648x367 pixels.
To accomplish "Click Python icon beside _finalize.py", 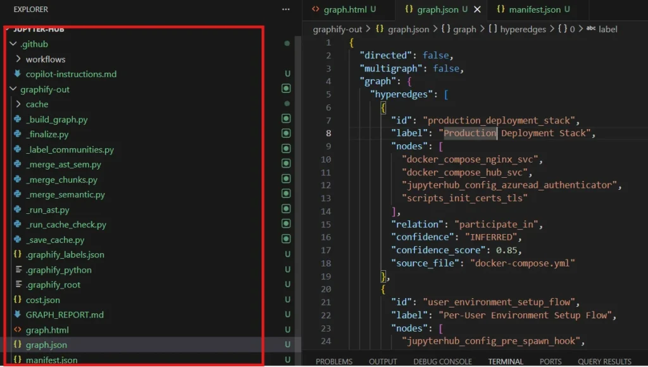I will [17, 134].
